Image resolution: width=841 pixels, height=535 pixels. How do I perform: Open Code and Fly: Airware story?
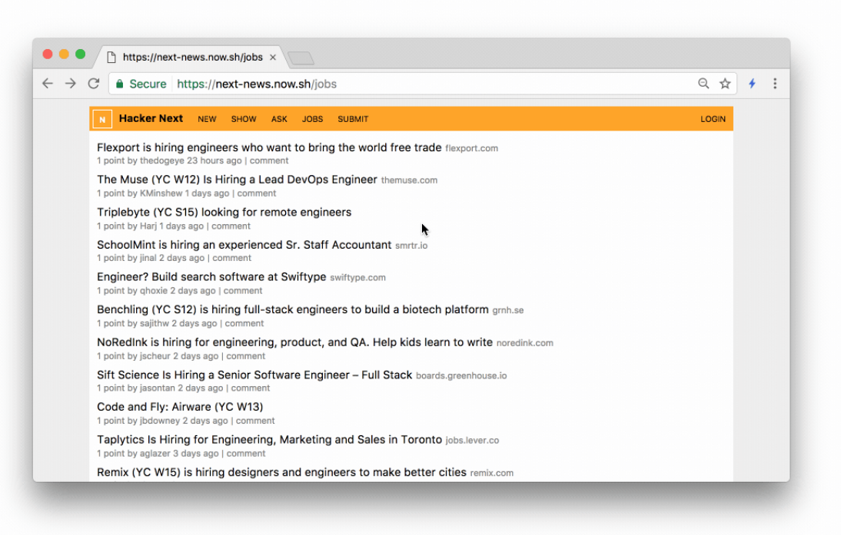[x=180, y=407]
